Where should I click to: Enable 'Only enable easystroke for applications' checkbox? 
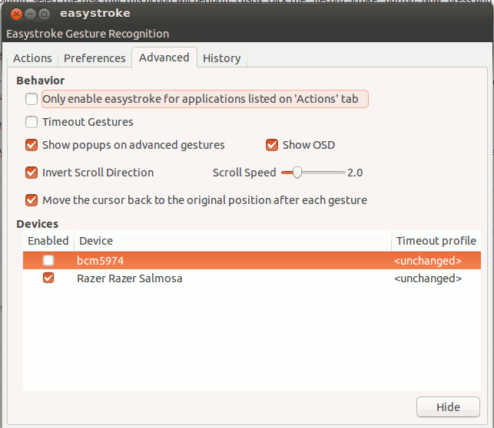[x=31, y=99]
